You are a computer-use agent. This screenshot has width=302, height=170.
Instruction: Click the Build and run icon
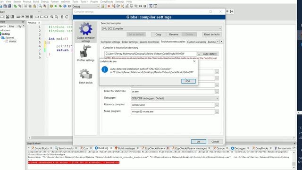click(60, 6)
